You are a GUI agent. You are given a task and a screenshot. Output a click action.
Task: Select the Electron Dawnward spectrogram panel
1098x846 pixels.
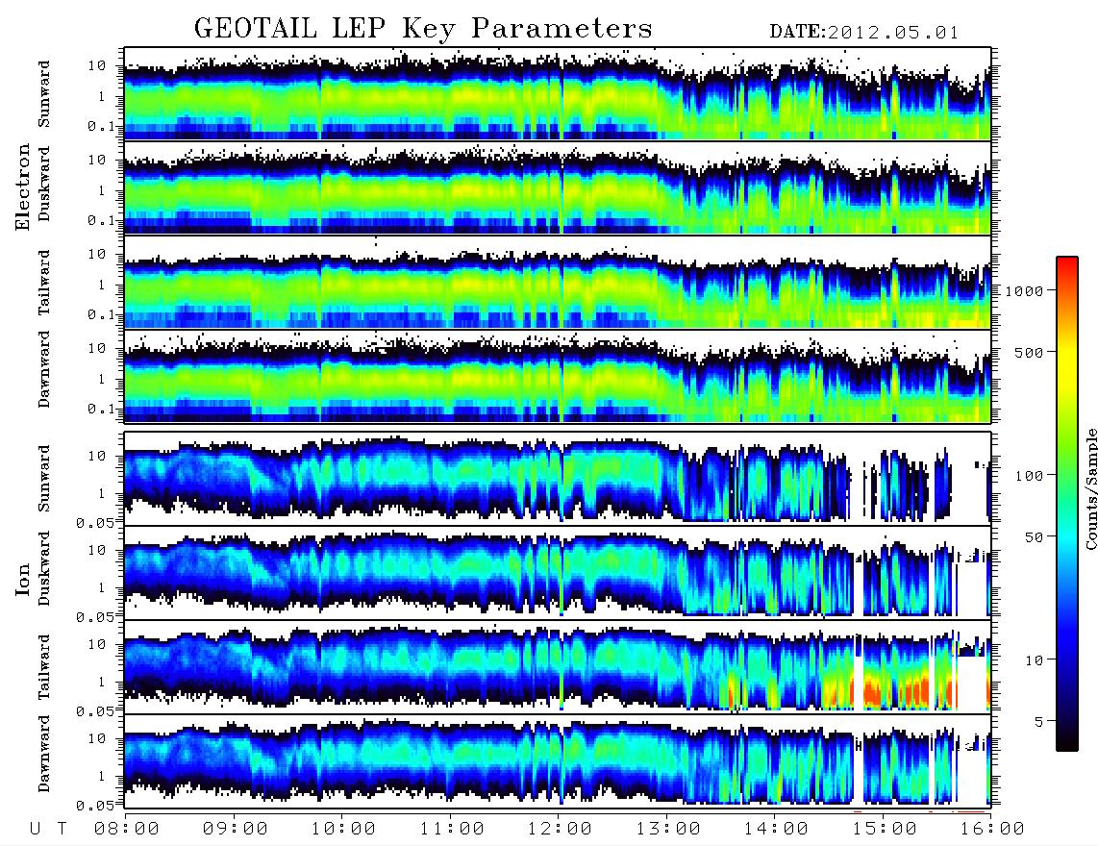558,376
